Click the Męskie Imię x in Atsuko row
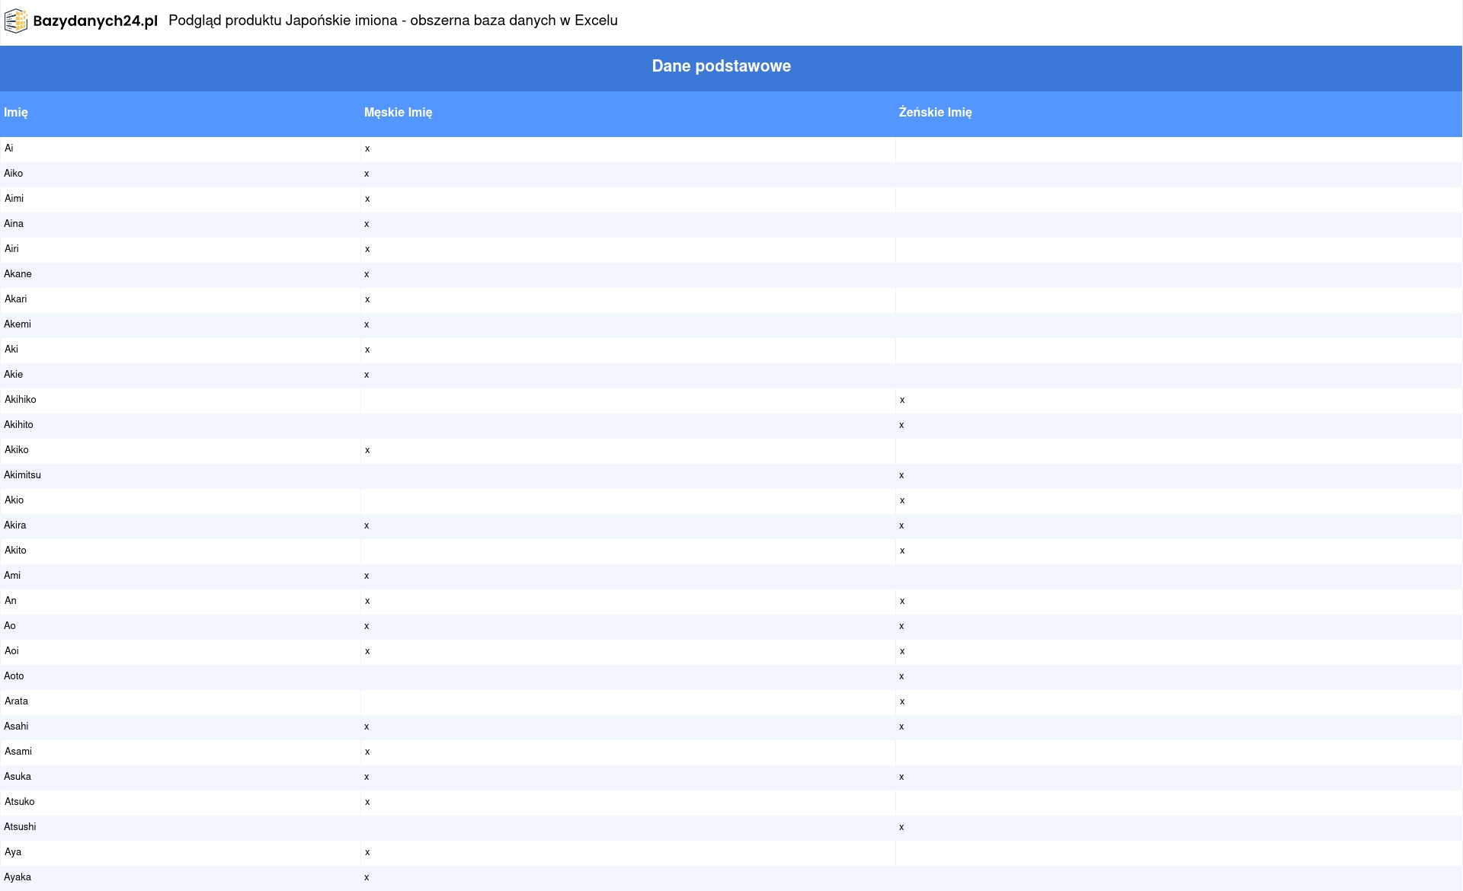This screenshot has width=1463, height=891. (367, 802)
